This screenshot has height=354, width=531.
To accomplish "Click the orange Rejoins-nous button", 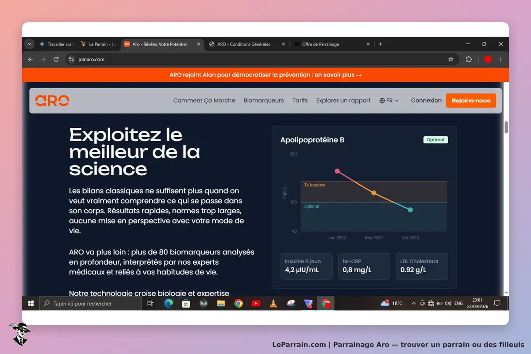I will coord(471,100).
